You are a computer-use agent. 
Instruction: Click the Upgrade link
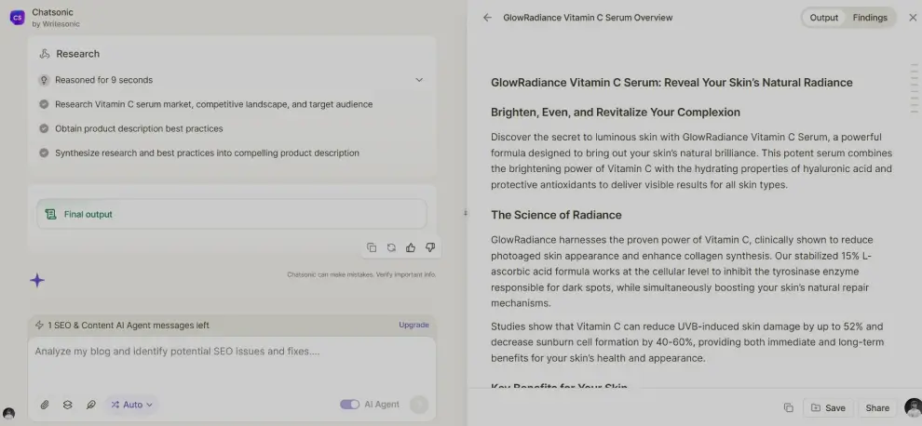click(414, 325)
